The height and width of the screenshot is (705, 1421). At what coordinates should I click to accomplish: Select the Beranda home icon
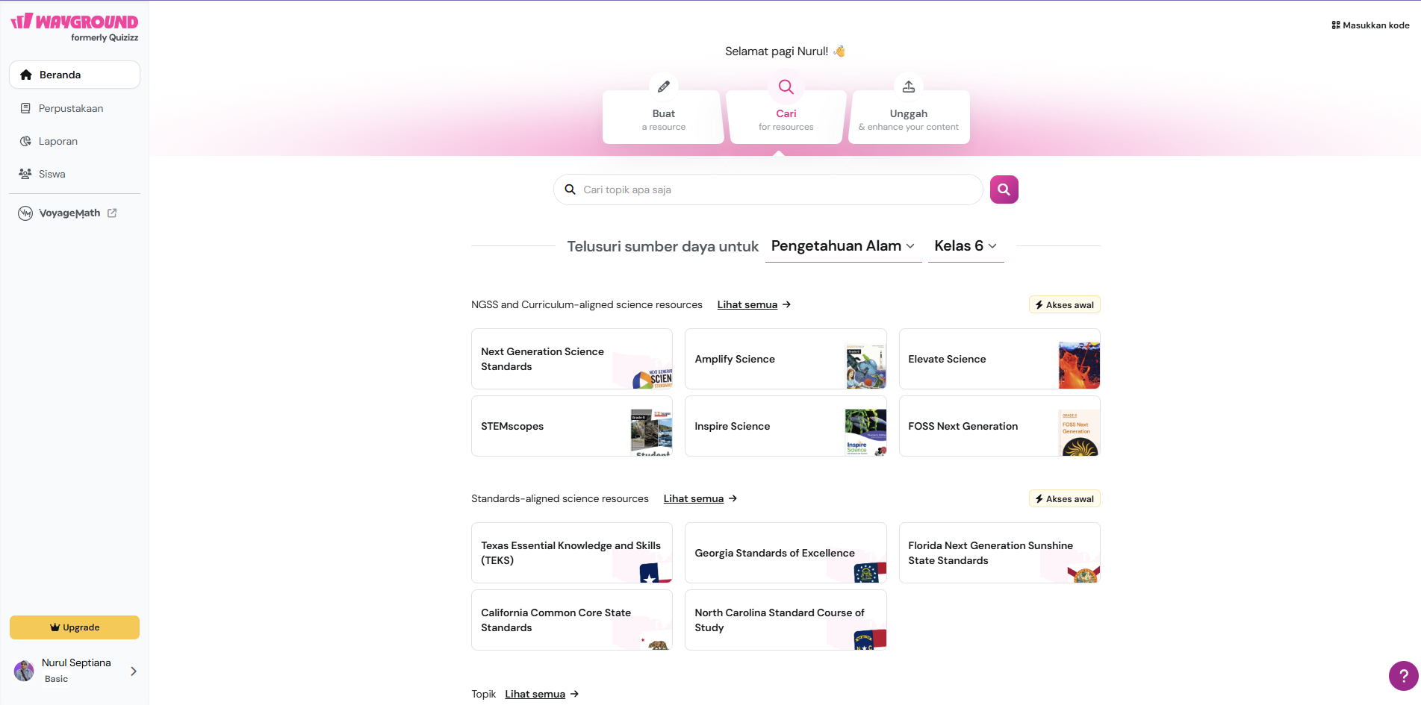click(x=25, y=75)
